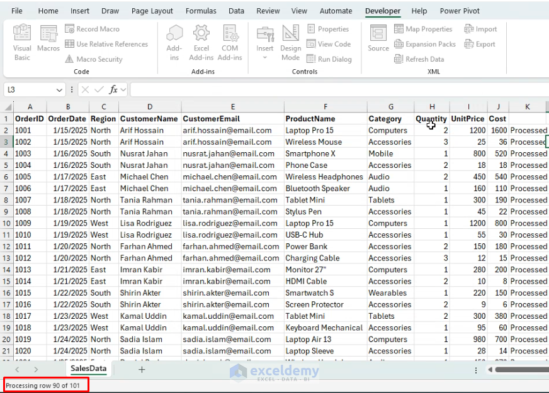This screenshot has width=549, height=393.
Task: Click the formula bar input area
Action: pos(339,90)
